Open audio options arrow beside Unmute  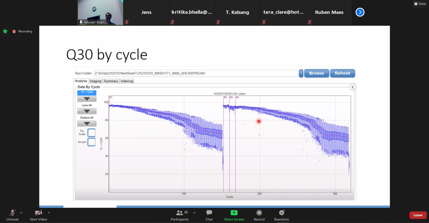(21, 213)
